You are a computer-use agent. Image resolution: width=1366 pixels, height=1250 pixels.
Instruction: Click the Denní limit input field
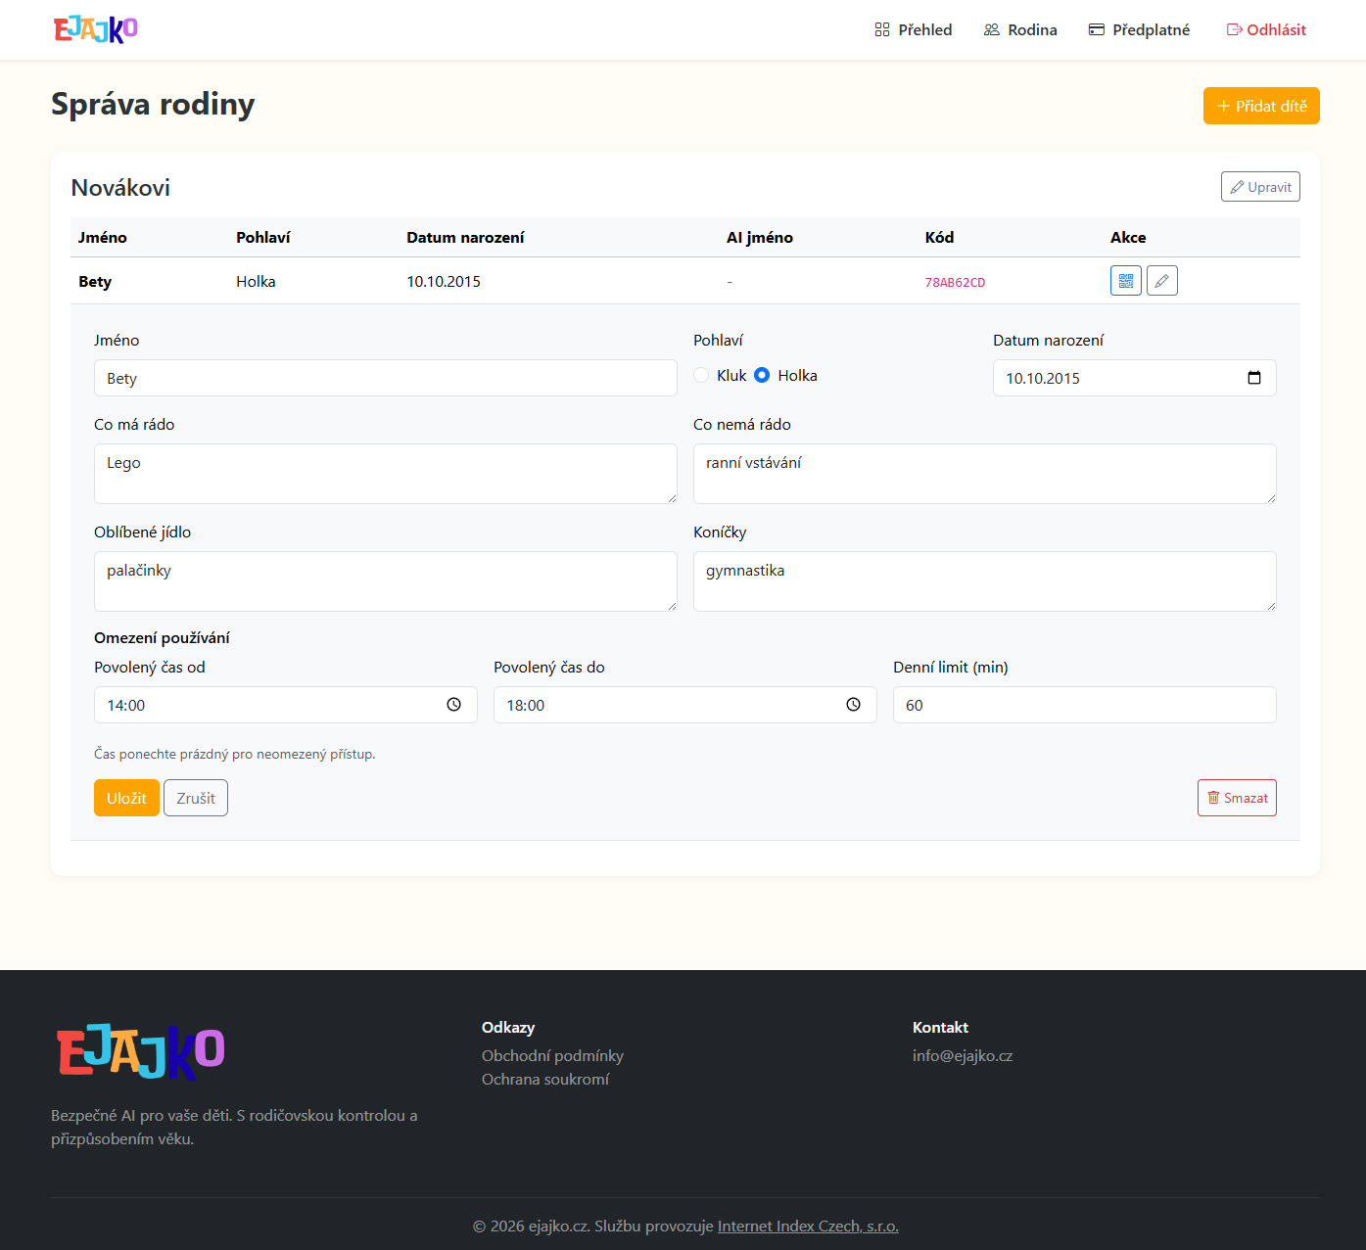tap(1084, 705)
